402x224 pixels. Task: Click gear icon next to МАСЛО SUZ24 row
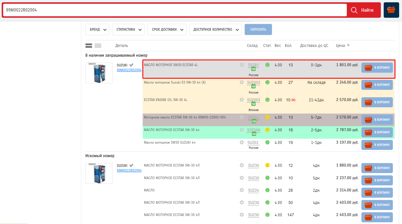pos(242,190)
